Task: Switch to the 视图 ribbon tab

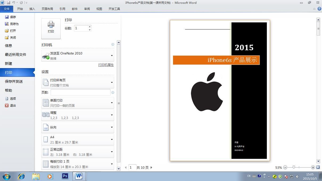Action: [x=99, y=9]
